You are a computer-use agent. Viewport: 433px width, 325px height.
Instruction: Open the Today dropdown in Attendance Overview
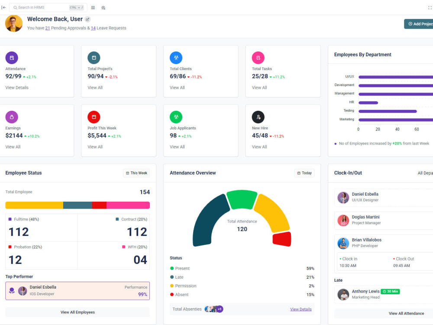304,173
